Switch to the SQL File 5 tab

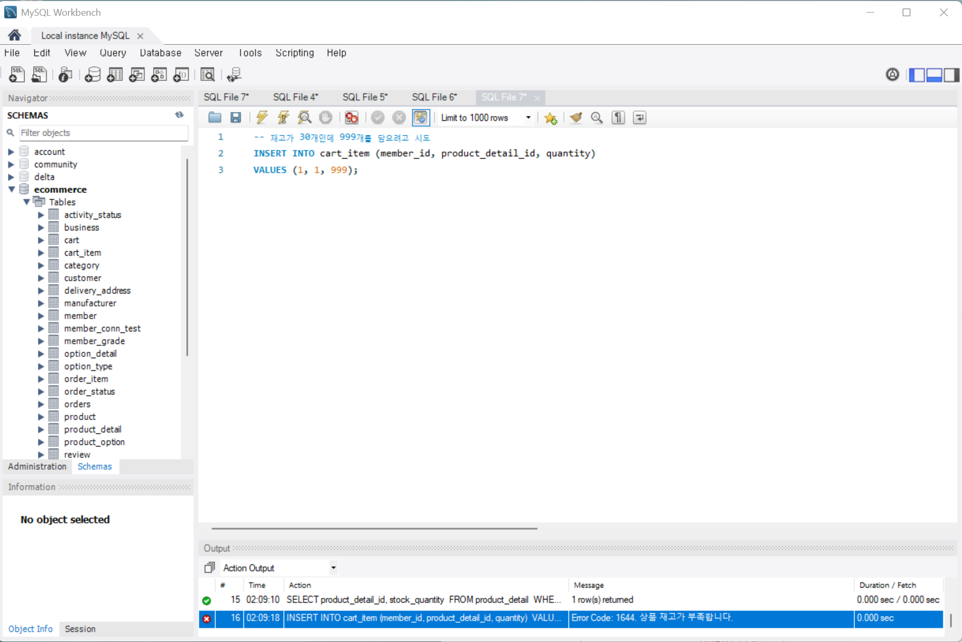(x=365, y=97)
